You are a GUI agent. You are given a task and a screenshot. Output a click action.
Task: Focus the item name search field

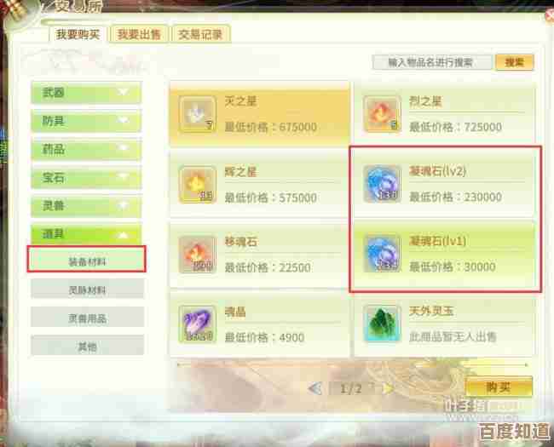[432, 62]
